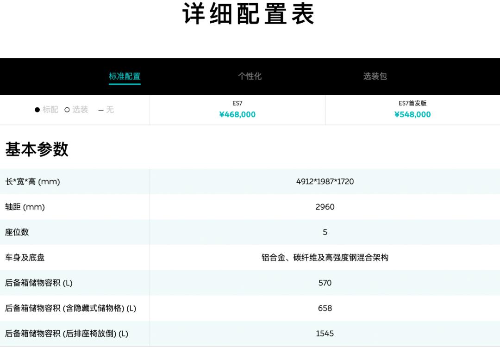Click the ES7 column header
The width and height of the screenshot is (500, 347).
point(237,104)
